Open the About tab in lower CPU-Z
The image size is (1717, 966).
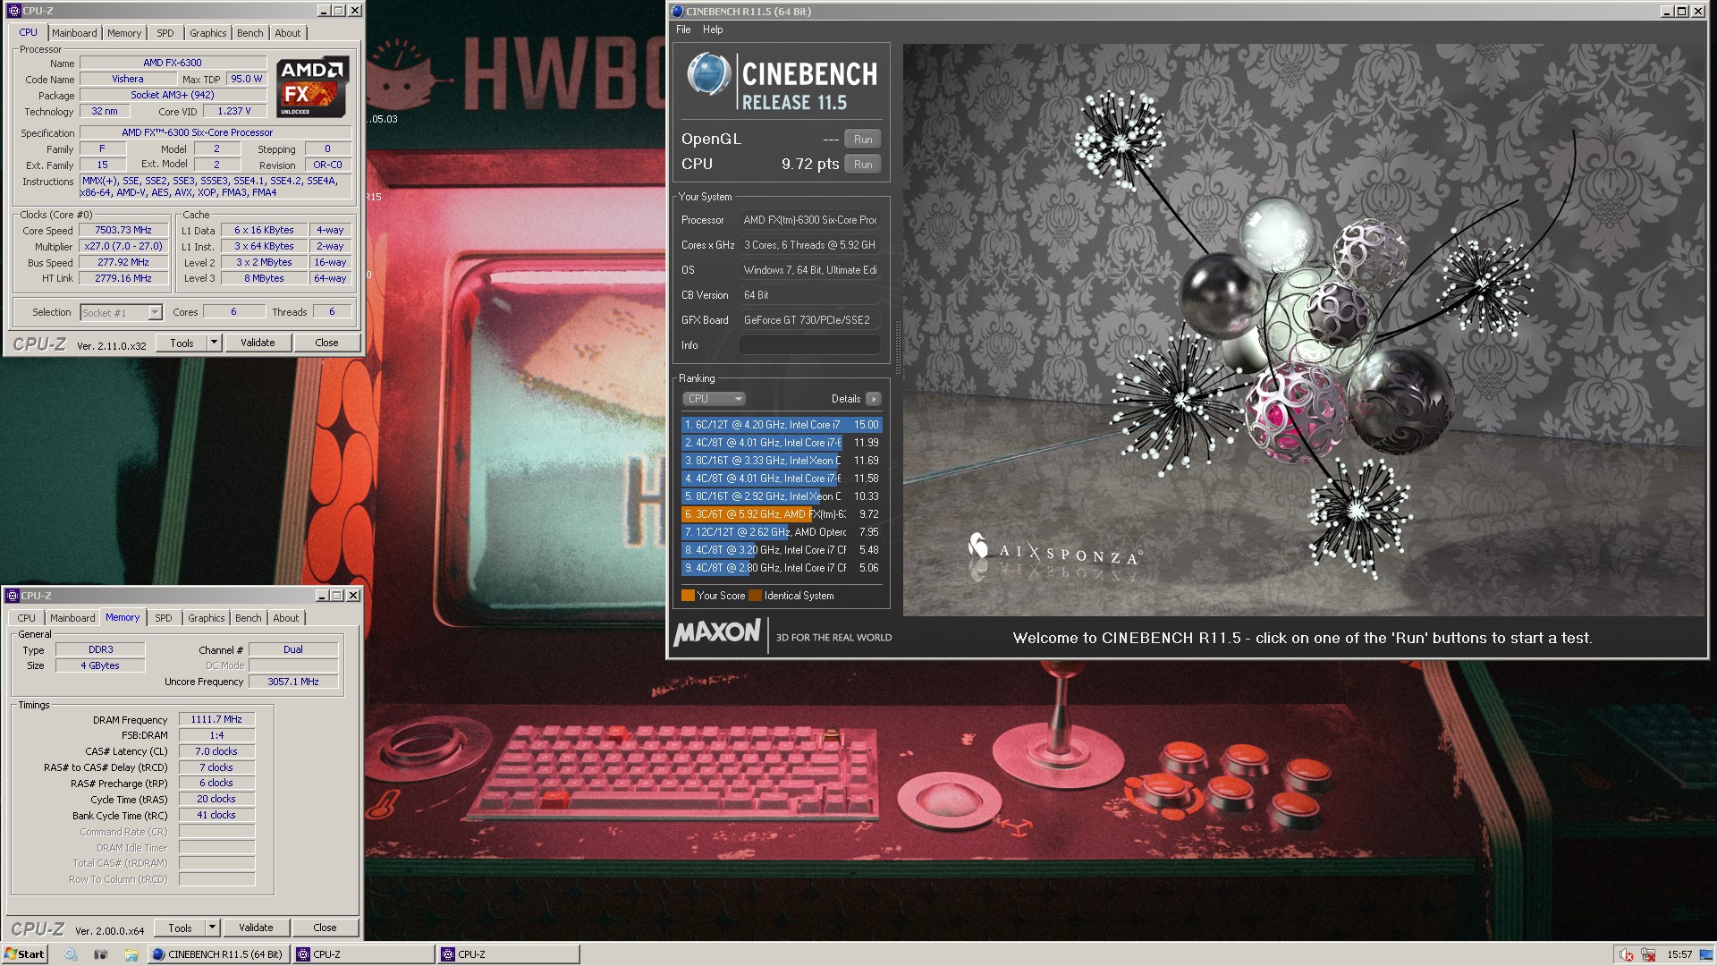pyautogui.click(x=286, y=618)
